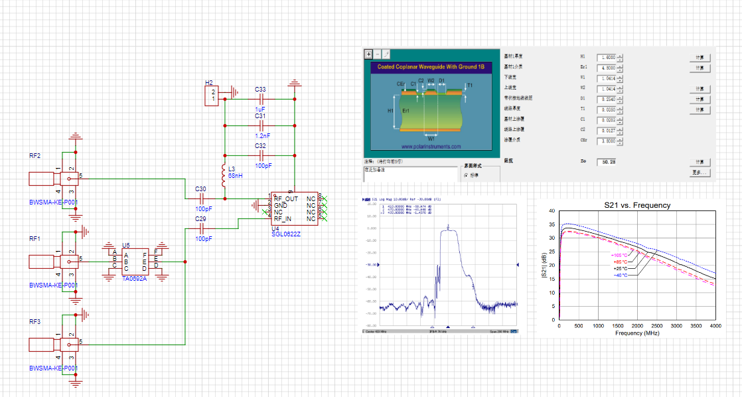Select the H2 two-pin header symbol
742x397 pixels.
pyautogui.click(x=212, y=96)
